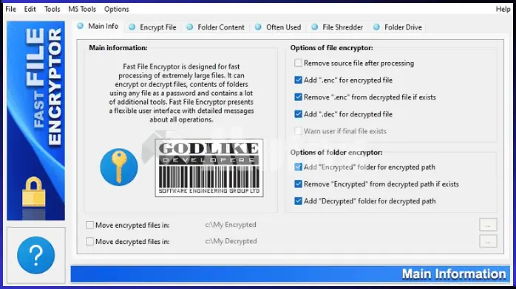This screenshot has width=516, height=289.
Task: Uncheck Add ".enc" for encrypted file
Action: (298, 80)
